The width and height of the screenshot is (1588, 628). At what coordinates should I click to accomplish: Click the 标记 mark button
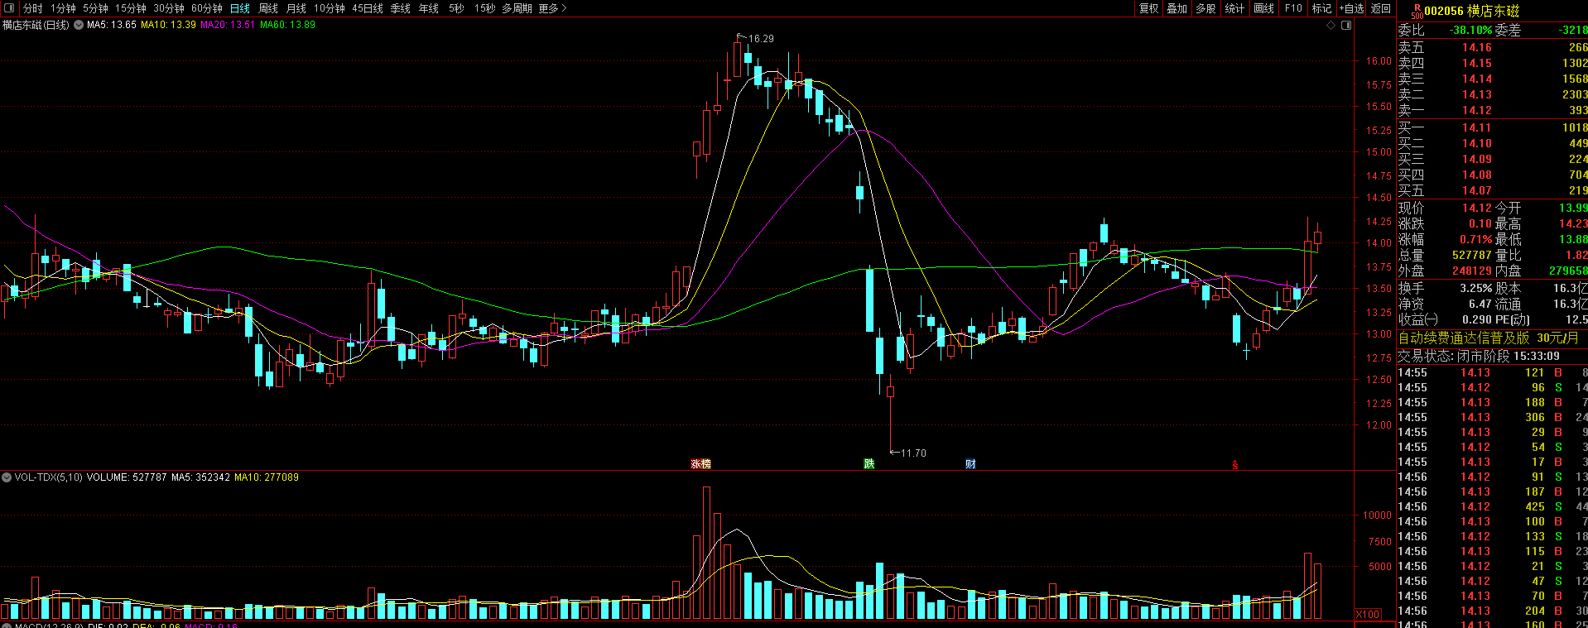point(1322,8)
